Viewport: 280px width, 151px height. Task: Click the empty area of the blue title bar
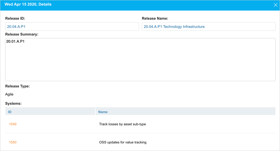[x=160, y=5]
